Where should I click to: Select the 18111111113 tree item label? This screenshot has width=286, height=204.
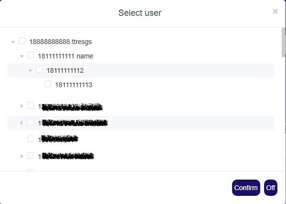click(74, 85)
